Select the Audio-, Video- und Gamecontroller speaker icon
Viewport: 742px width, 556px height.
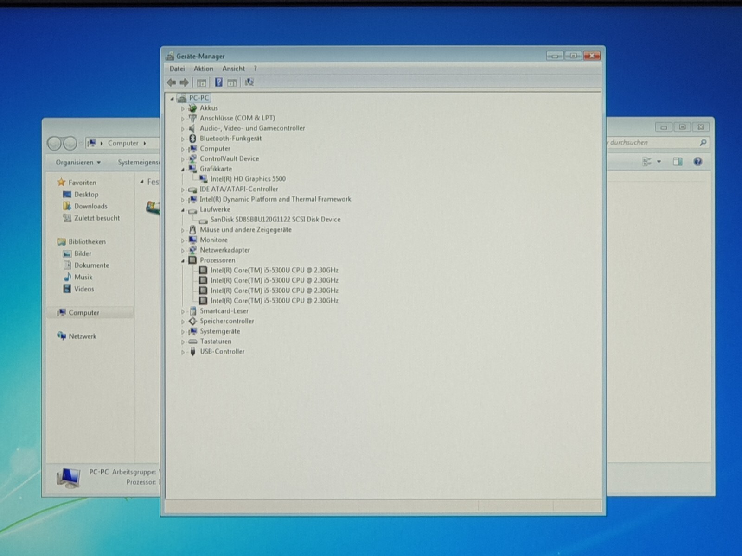click(x=193, y=128)
